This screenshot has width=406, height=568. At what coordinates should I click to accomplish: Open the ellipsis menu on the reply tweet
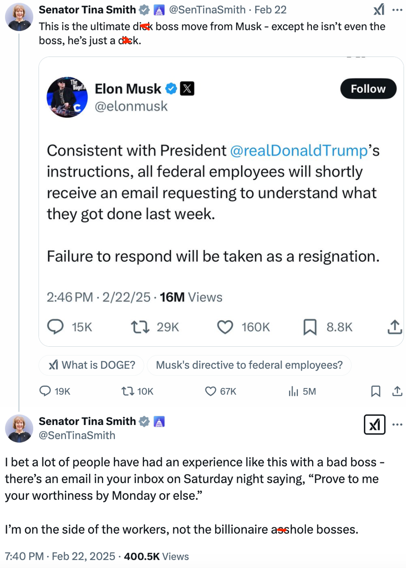[397, 424]
